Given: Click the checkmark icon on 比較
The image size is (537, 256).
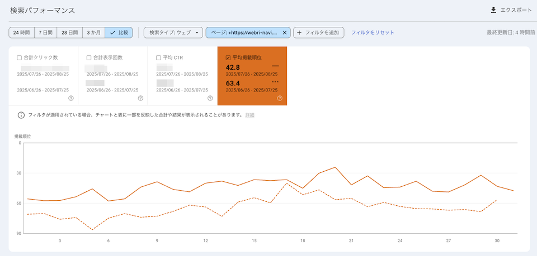Looking at the screenshot, I should point(112,33).
